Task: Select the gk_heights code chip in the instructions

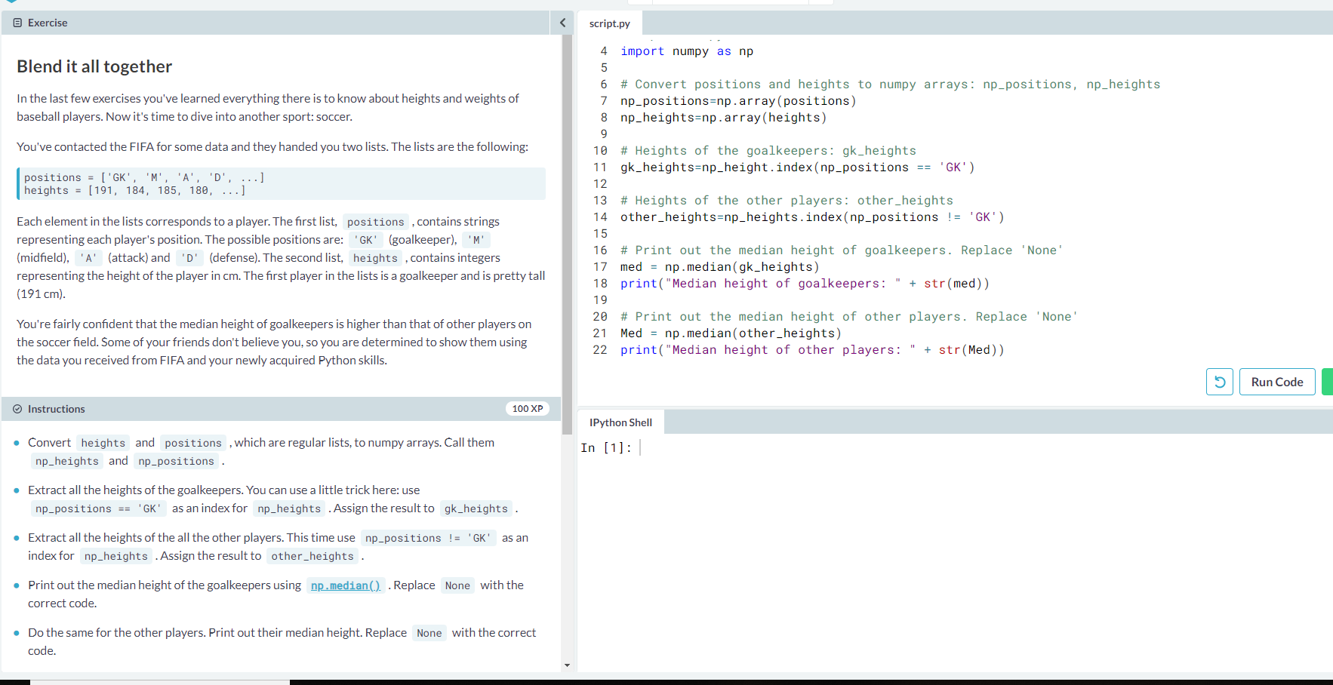Action: 476,508
